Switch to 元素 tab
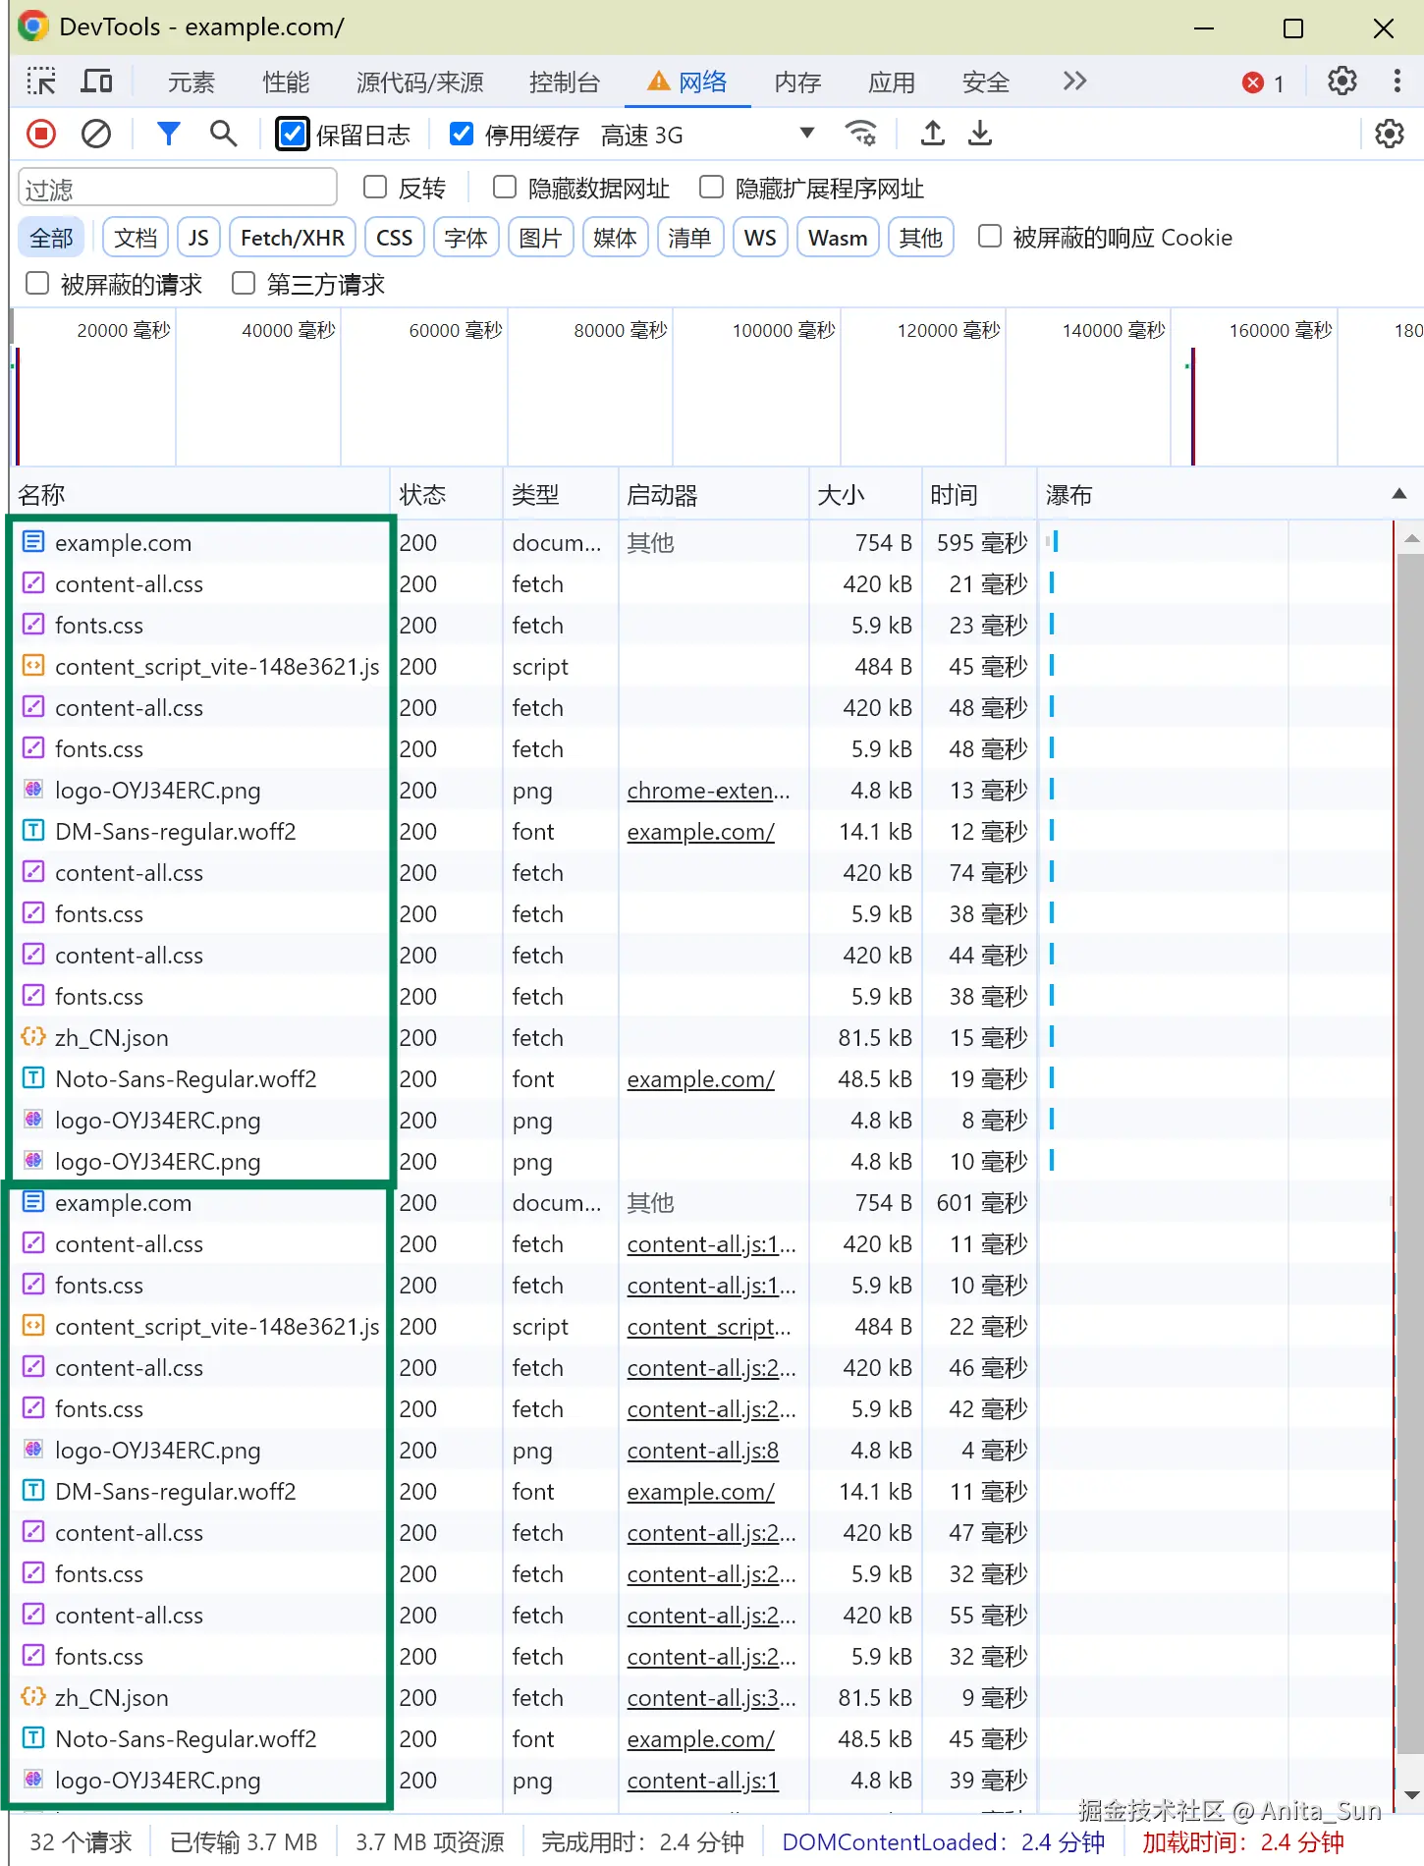 (x=191, y=82)
